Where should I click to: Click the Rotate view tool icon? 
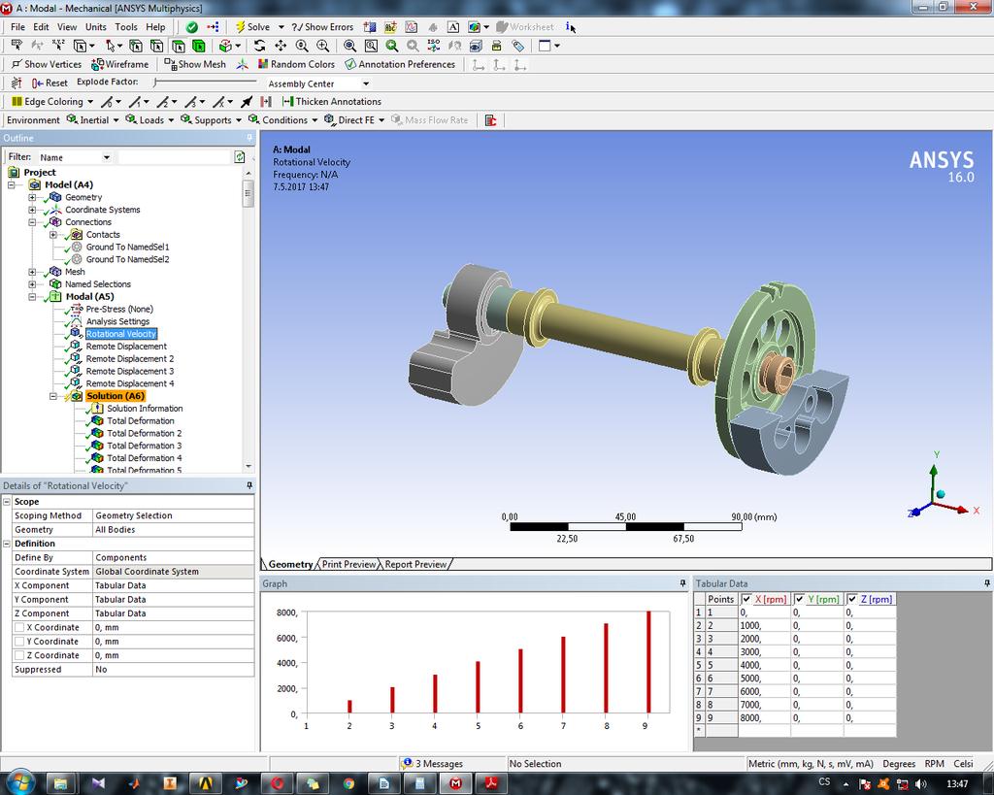pyautogui.click(x=260, y=46)
